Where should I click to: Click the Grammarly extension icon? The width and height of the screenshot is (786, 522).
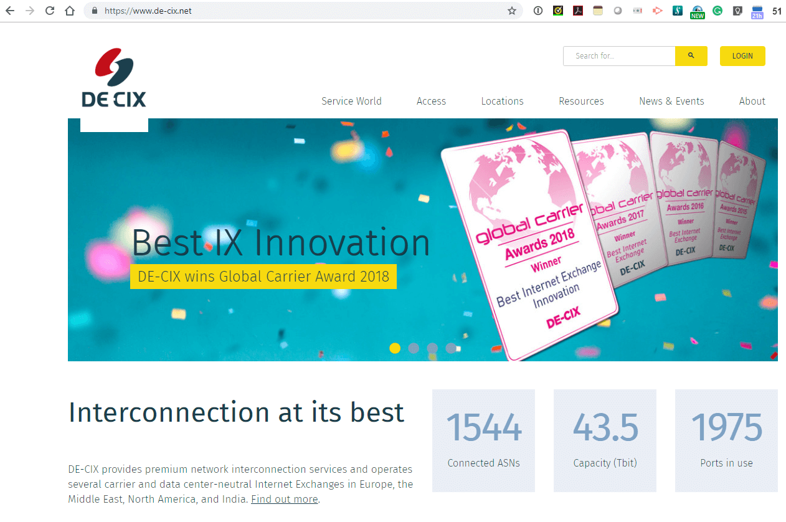point(717,11)
